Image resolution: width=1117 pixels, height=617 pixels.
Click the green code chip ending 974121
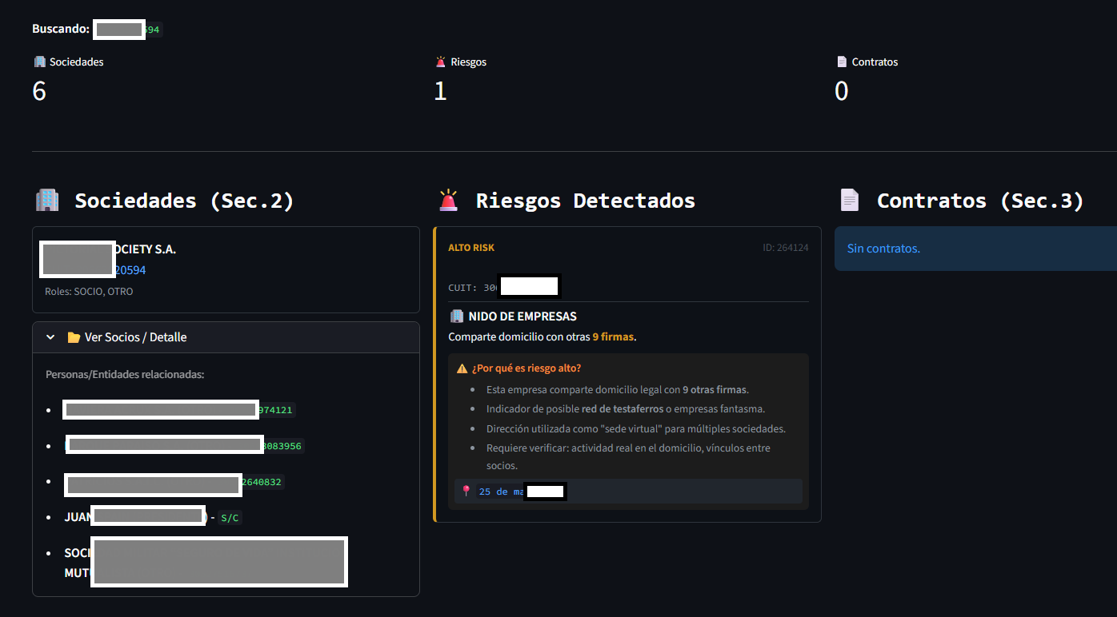(277, 410)
